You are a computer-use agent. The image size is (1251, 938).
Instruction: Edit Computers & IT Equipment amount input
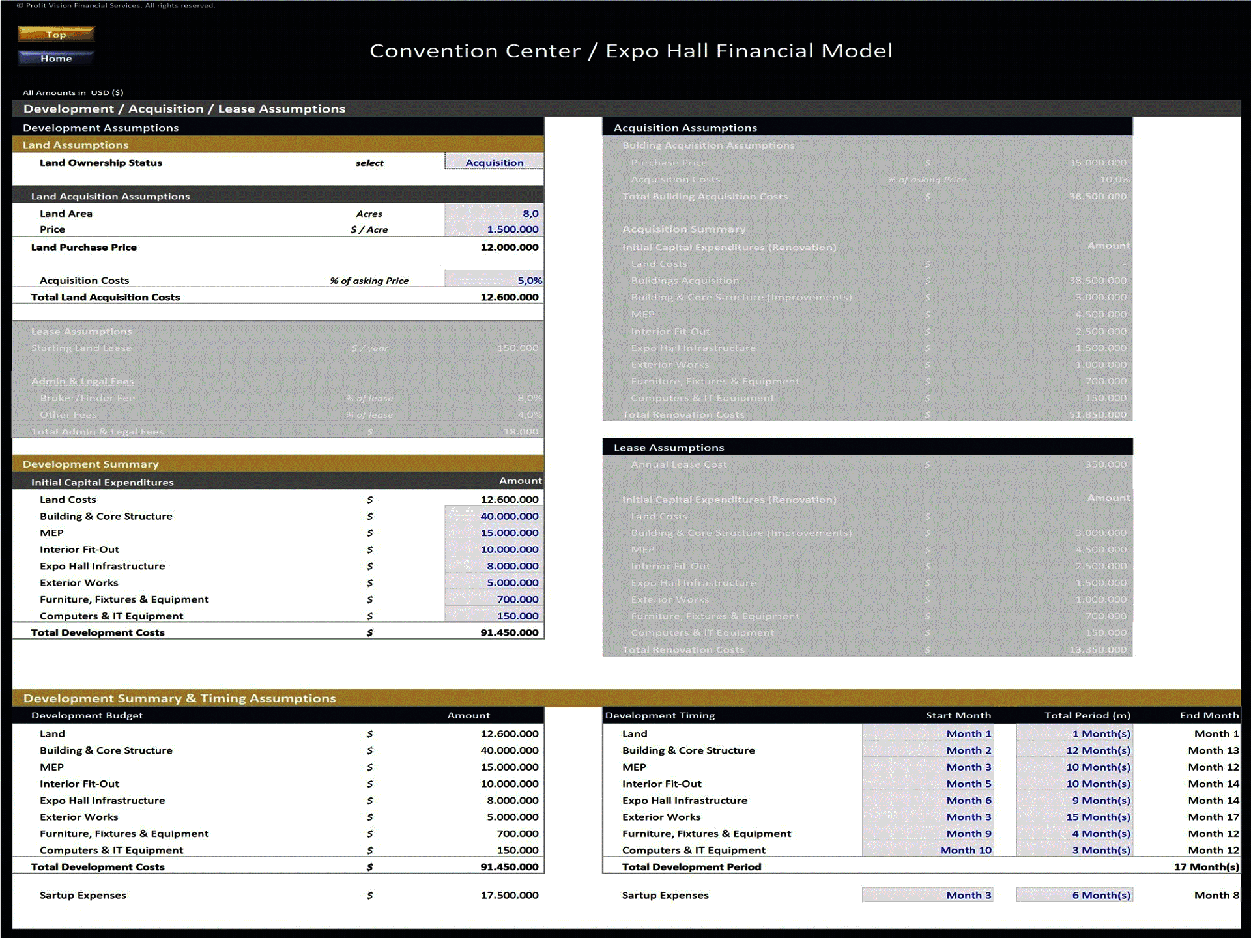494,616
